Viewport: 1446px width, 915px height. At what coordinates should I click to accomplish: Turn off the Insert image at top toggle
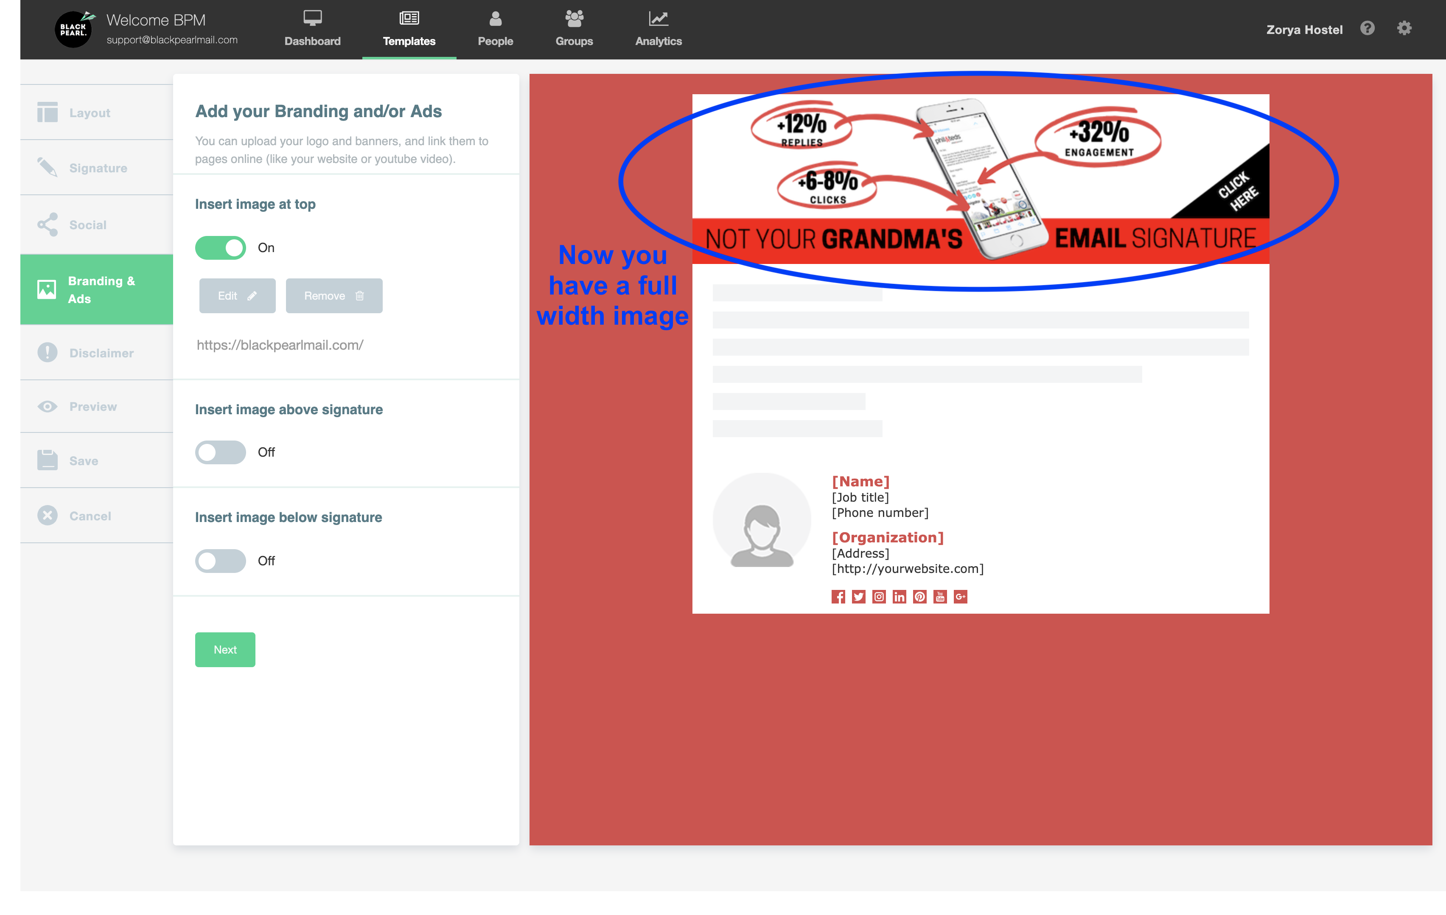(220, 247)
